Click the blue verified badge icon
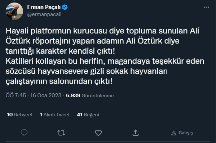 [65, 7]
